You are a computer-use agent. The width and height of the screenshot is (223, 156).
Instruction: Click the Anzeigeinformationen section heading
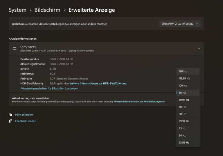click(23, 39)
